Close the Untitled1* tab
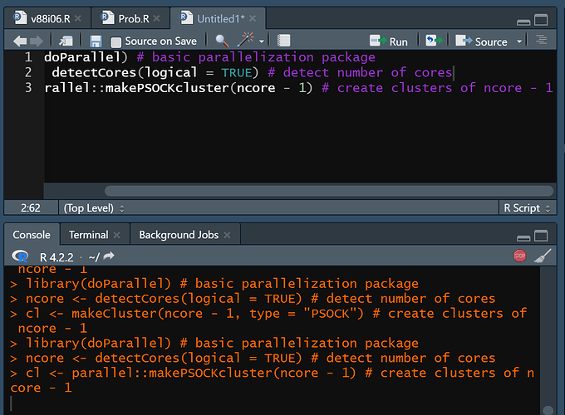The height and width of the screenshot is (415, 565). point(253,18)
